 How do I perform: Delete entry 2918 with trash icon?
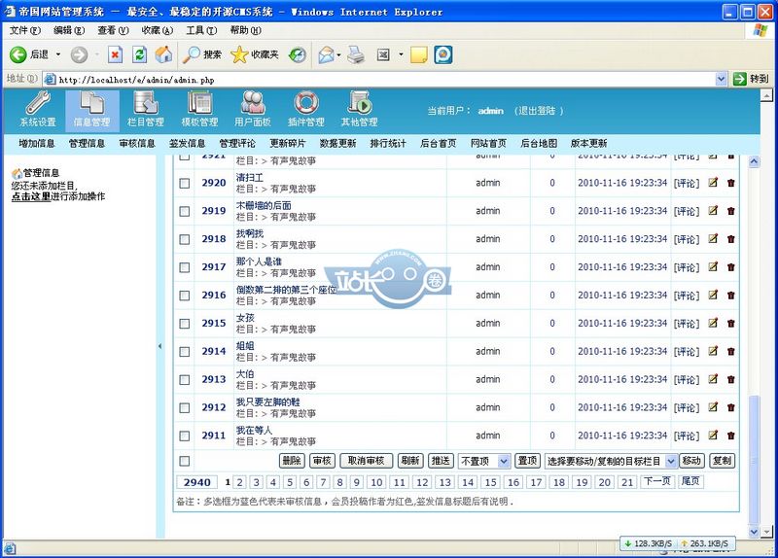[x=731, y=238]
